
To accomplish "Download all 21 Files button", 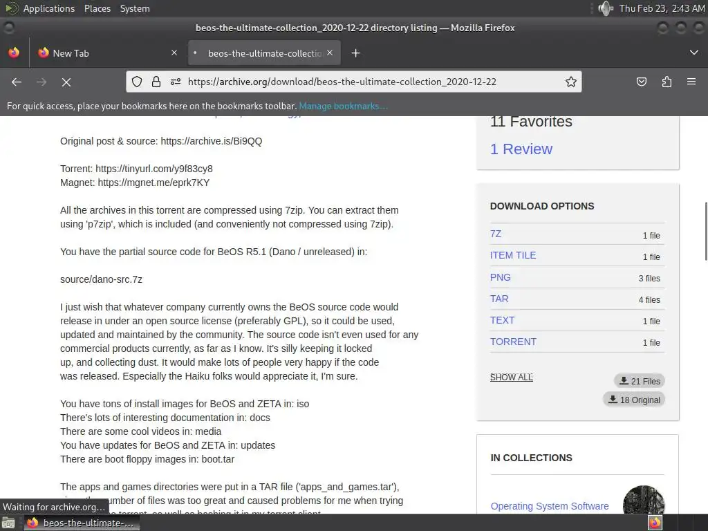I will coord(640,381).
